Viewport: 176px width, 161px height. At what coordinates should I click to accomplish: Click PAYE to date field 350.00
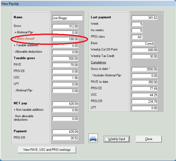point(145,82)
